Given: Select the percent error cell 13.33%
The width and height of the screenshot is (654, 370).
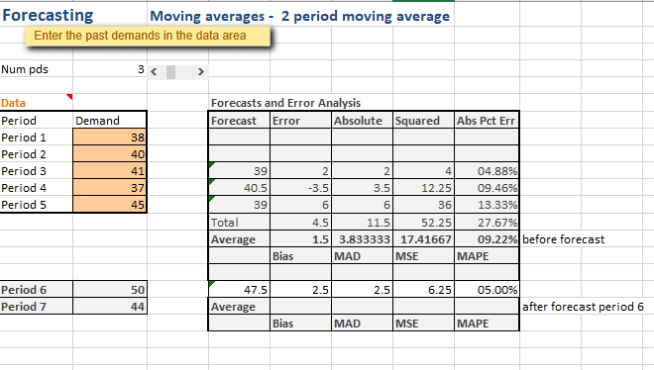Looking at the screenshot, I should click(487, 205).
